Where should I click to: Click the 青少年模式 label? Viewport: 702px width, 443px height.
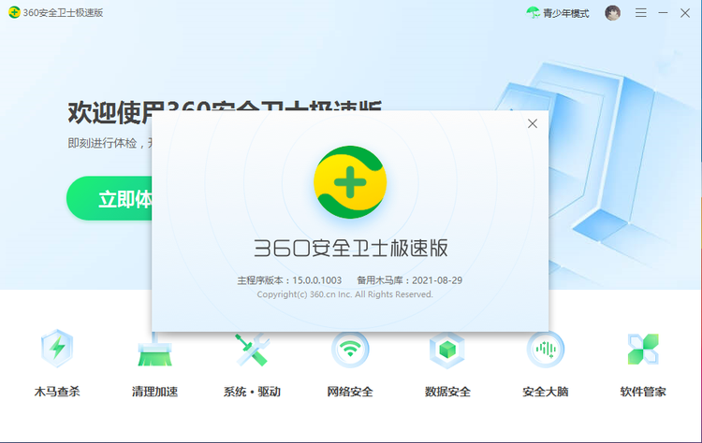click(x=566, y=13)
